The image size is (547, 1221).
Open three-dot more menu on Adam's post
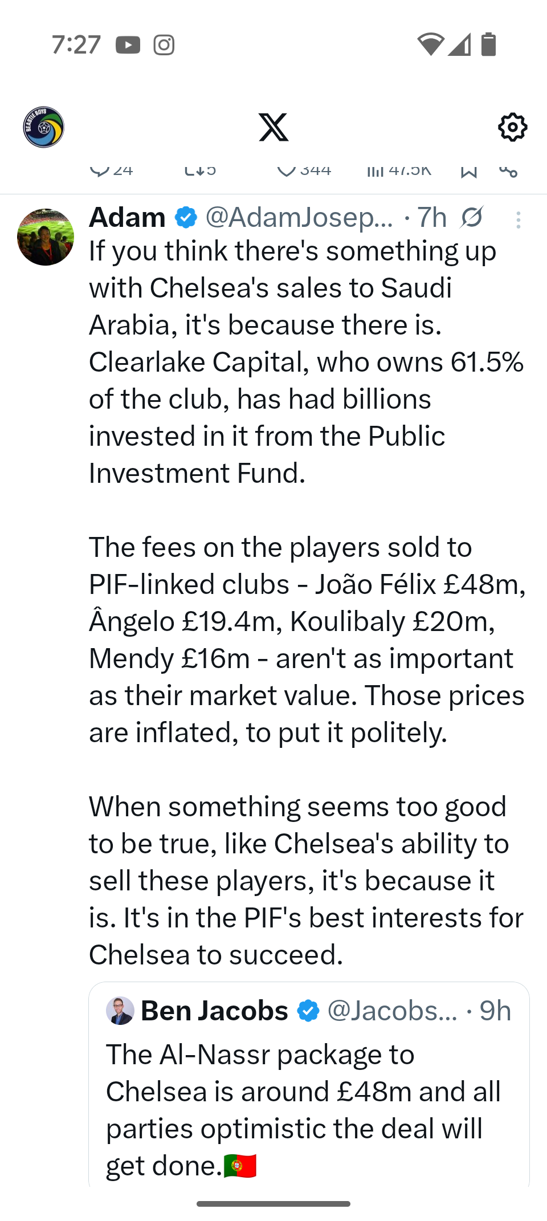518,220
